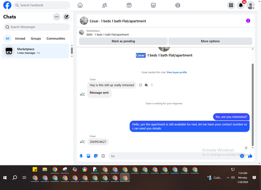Open the Friends icon in top navigation
Viewport: 261px width, 190px height.
click(x=104, y=5)
